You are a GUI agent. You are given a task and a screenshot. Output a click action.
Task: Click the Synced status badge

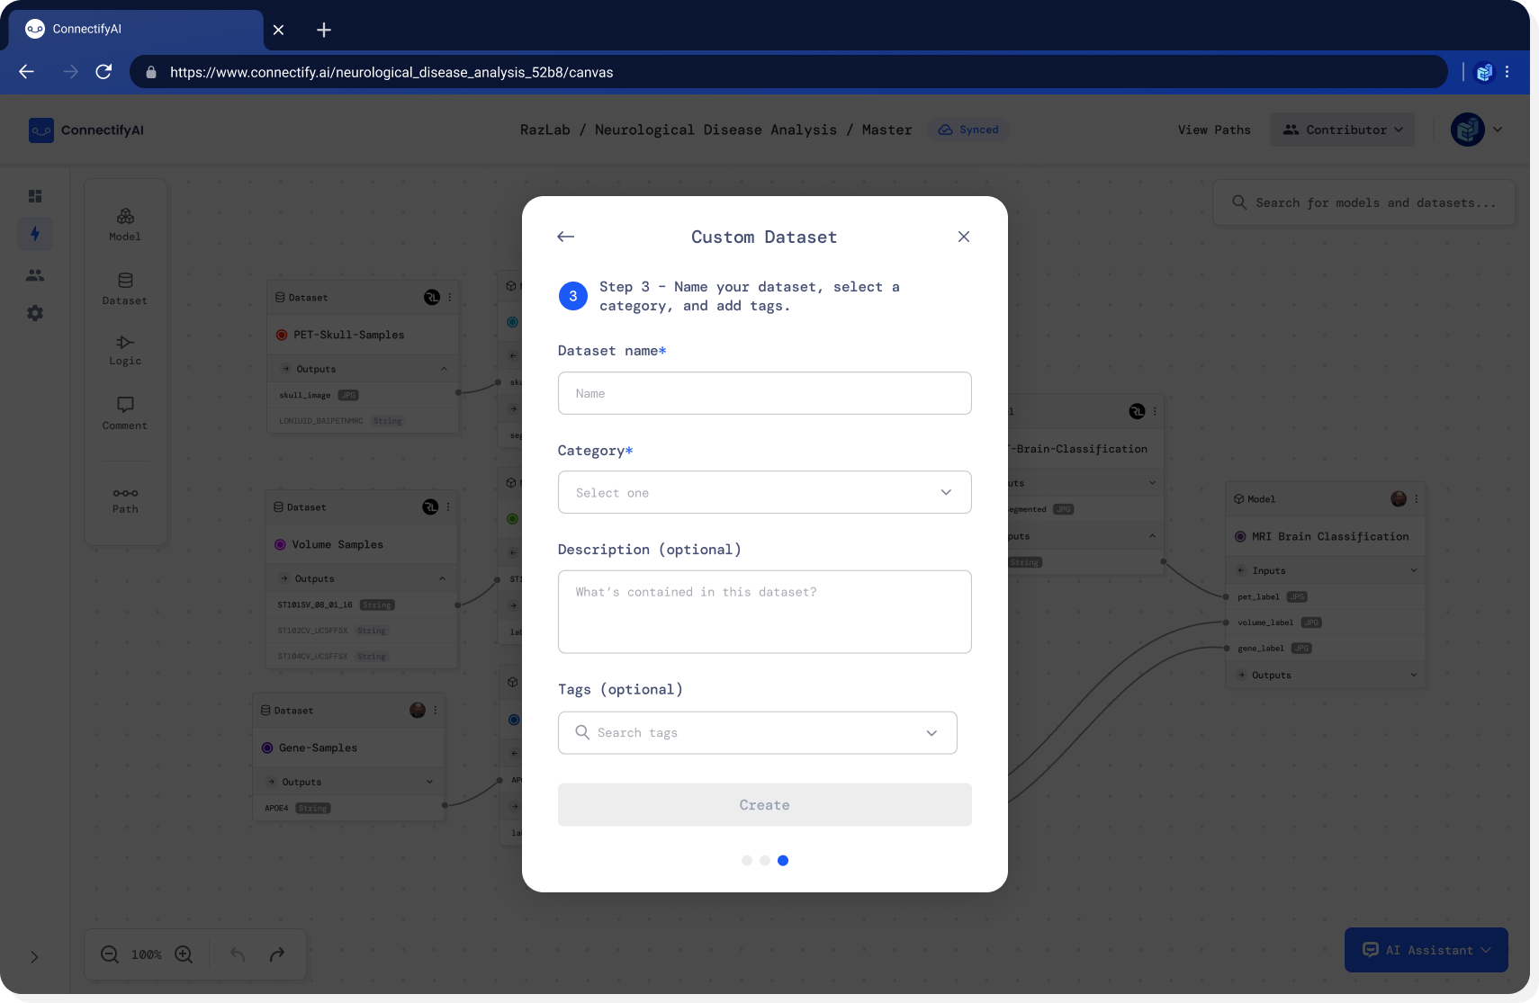tap(968, 130)
